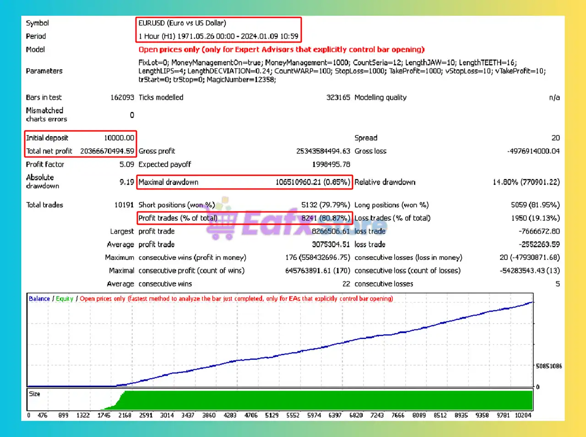Image resolution: width=586 pixels, height=437 pixels.
Task: Click the 5129 marker on chart x-axis
Action: [271, 415]
